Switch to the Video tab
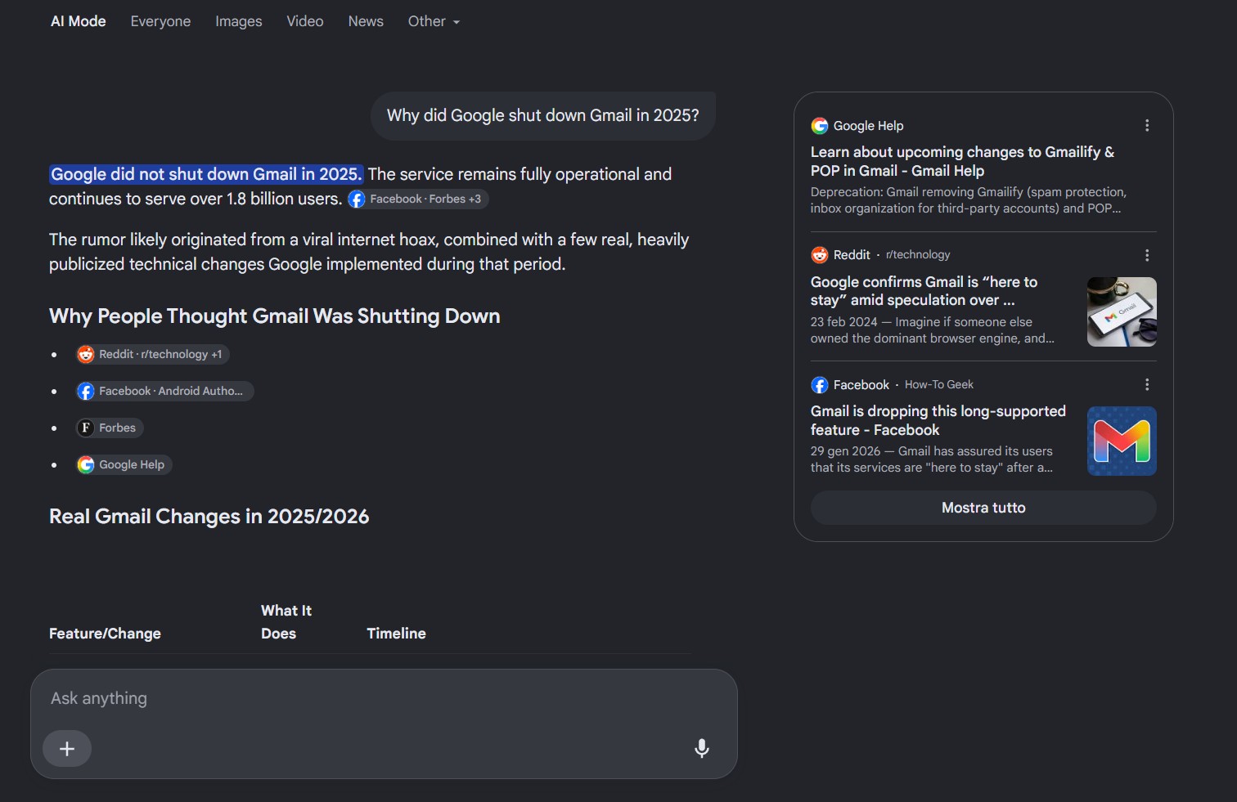 305,21
